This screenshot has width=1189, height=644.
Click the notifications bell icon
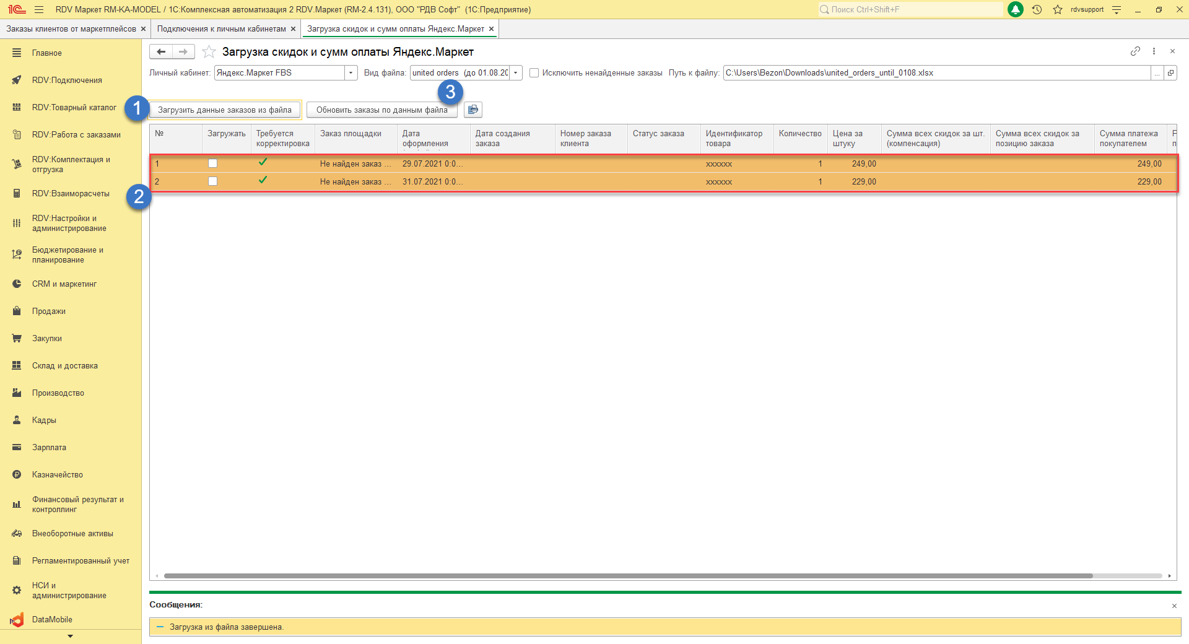(x=1016, y=9)
